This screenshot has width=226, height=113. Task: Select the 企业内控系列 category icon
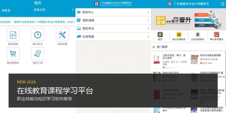(x=198, y=34)
